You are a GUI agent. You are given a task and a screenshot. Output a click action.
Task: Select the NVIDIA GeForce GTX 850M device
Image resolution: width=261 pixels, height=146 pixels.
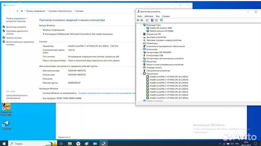point(160,31)
